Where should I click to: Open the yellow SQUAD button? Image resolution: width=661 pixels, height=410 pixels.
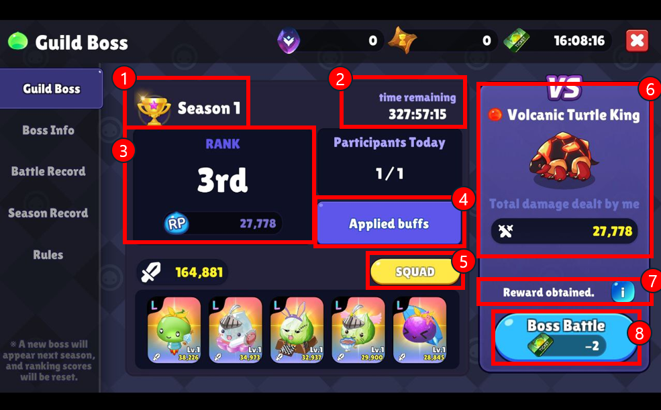coord(415,272)
